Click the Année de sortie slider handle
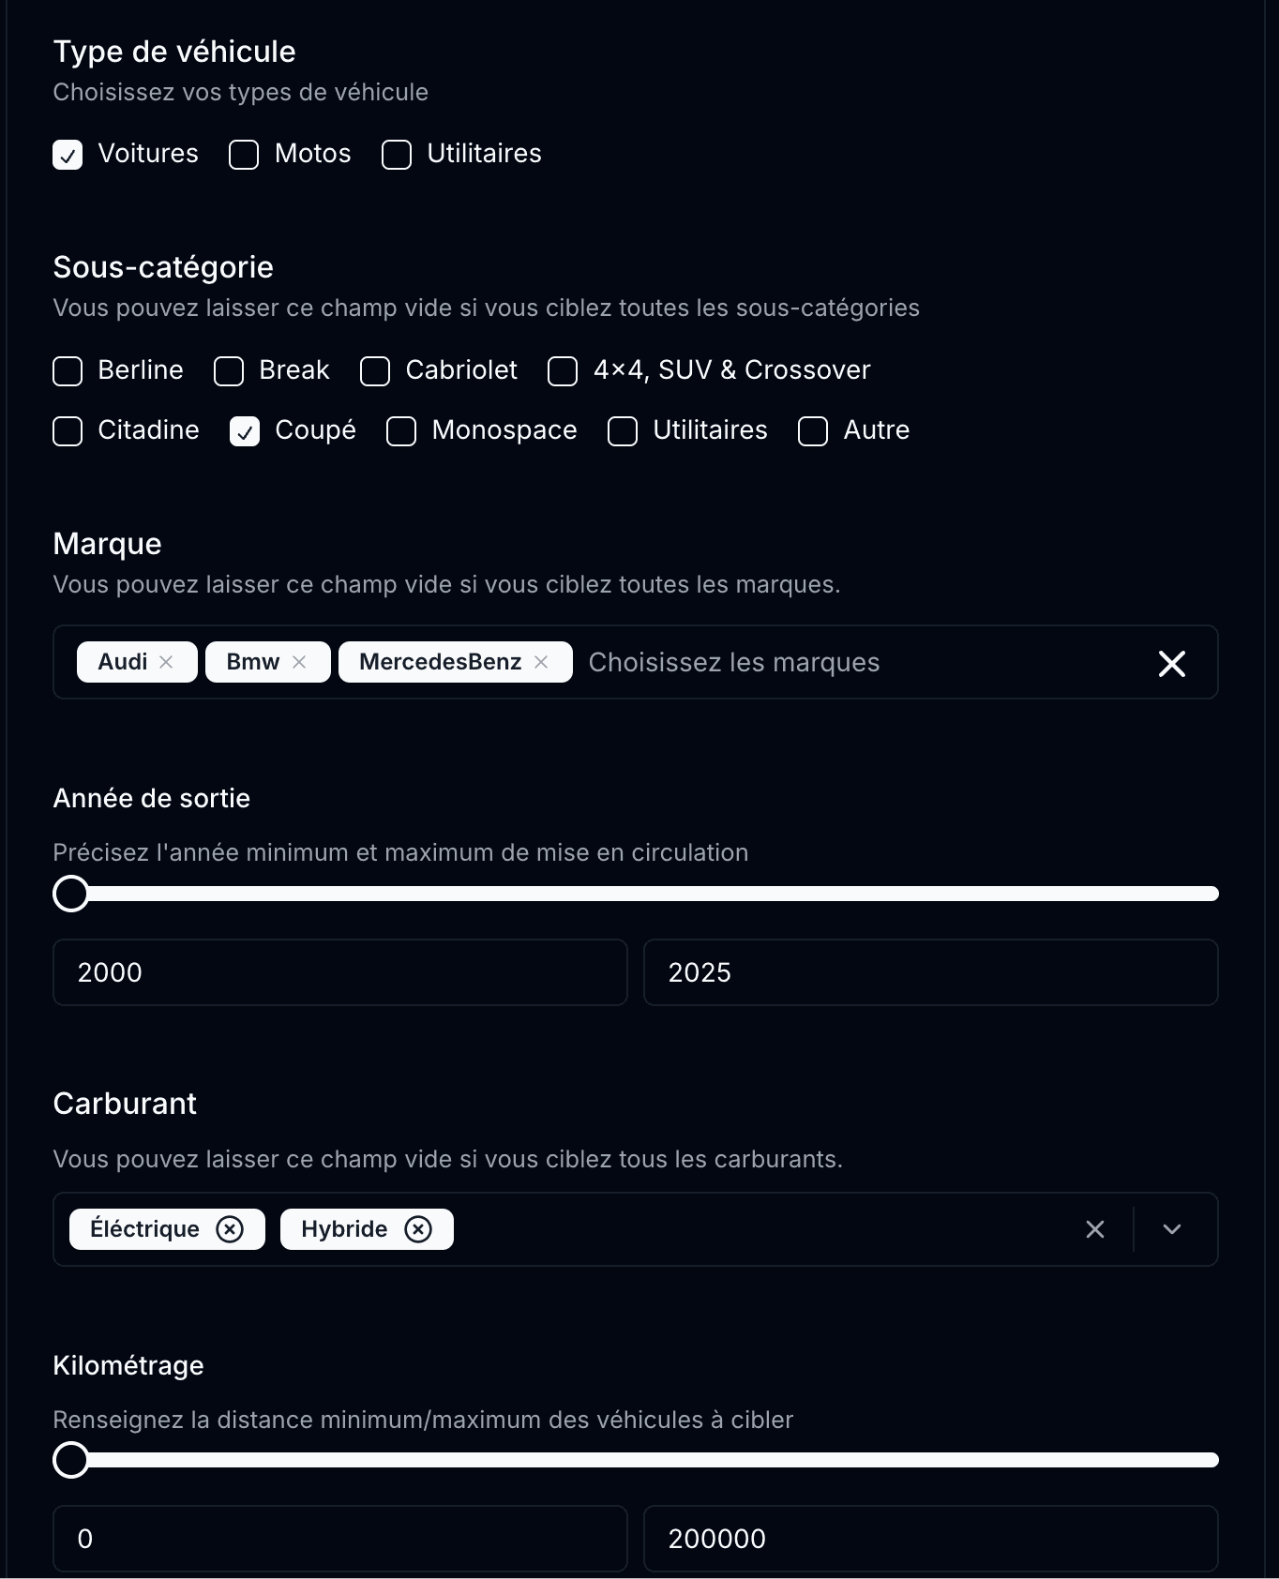The image size is (1279, 1579). pos(70,894)
